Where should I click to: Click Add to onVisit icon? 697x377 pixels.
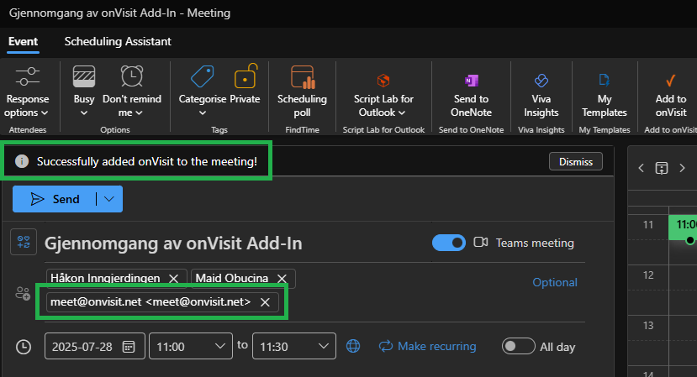tap(670, 81)
